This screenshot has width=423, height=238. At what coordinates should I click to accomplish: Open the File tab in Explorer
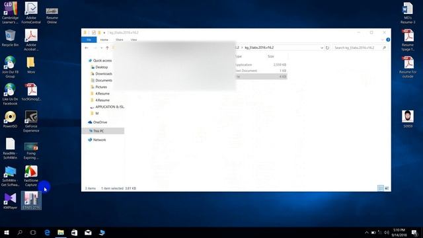click(89, 40)
